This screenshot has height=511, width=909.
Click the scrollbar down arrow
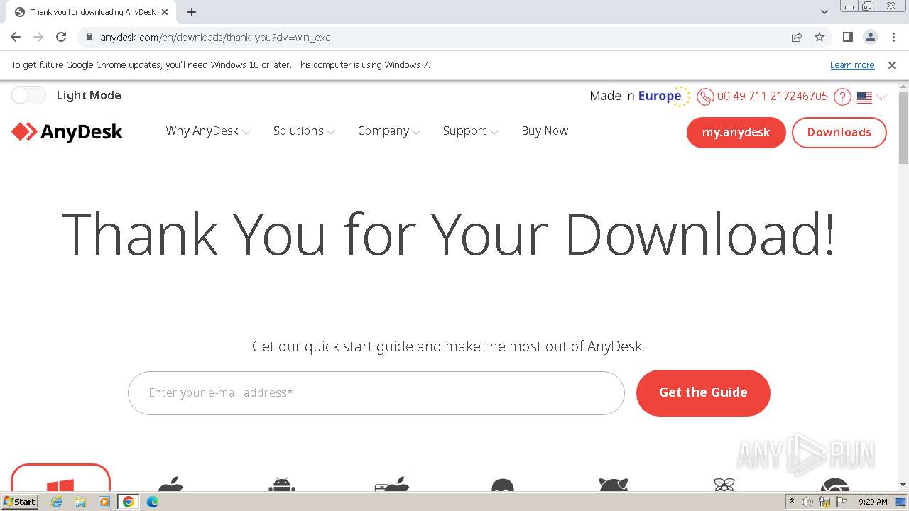coord(903,485)
